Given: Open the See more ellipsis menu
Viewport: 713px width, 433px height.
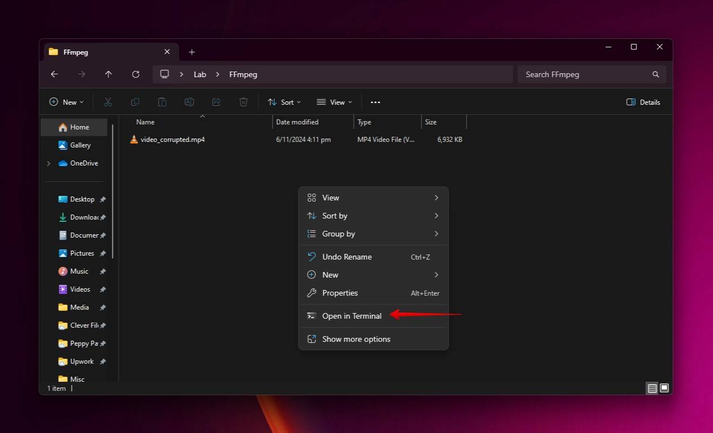Looking at the screenshot, I should point(376,102).
